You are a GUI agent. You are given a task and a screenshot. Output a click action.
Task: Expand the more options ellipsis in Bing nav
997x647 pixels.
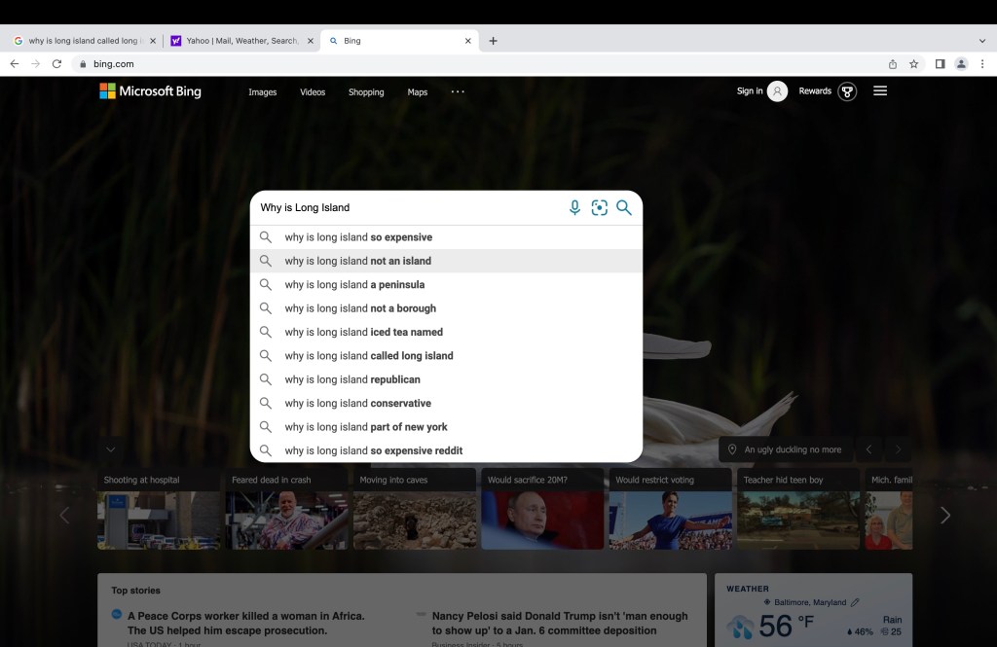[x=458, y=92]
